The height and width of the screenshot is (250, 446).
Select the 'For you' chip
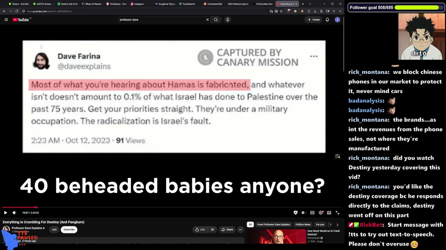[x=320, y=225]
